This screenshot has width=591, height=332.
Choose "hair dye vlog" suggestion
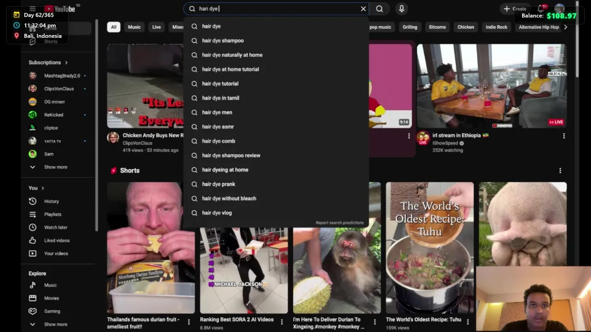coord(276,213)
